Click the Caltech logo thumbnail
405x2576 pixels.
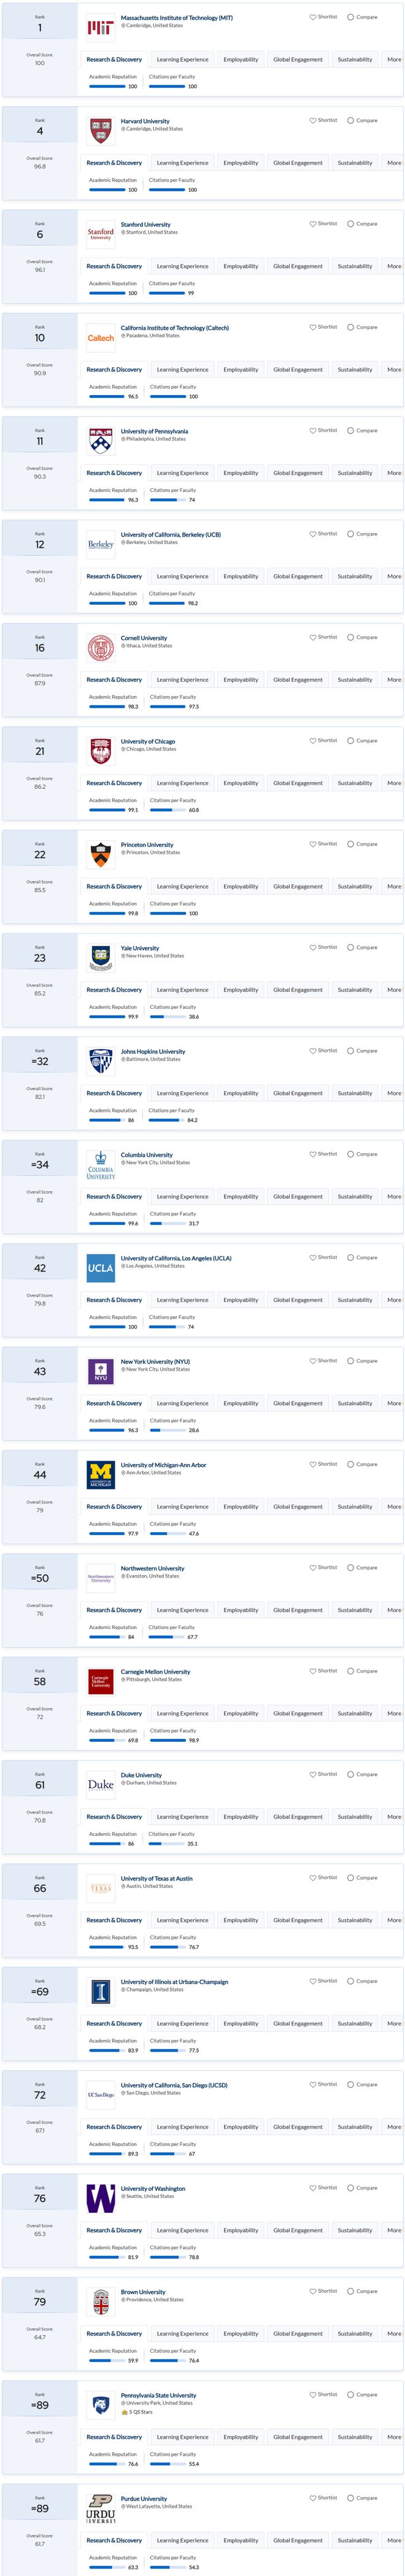[x=101, y=338]
